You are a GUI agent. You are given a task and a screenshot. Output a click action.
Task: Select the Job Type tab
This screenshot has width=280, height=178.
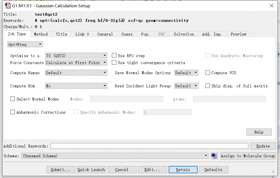pos(17,34)
